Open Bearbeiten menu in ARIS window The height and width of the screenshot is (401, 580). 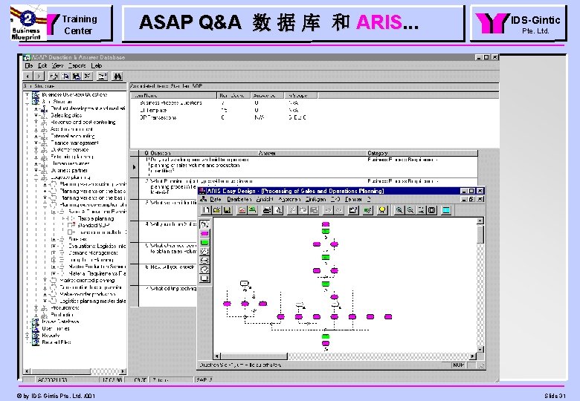coord(239,200)
